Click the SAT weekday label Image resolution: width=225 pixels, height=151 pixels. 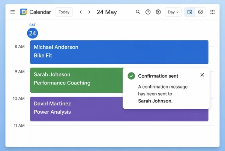pyautogui.click(x=32, y=25)
